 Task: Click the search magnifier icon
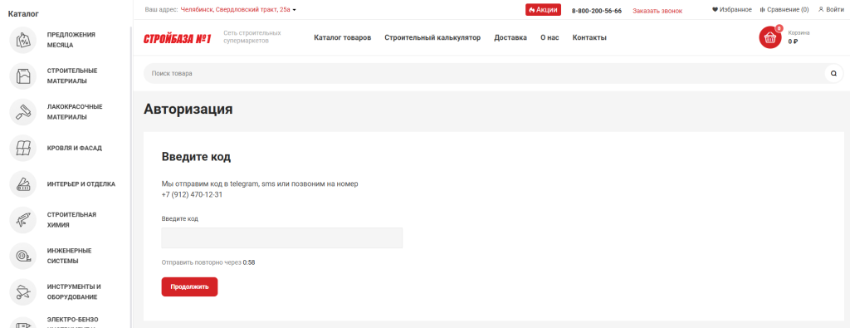[x=833, y=73]
